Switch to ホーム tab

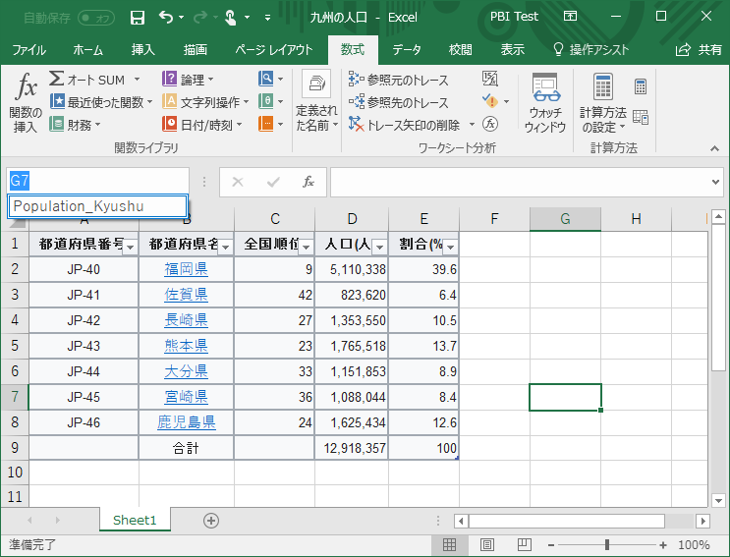pos(88,50)
